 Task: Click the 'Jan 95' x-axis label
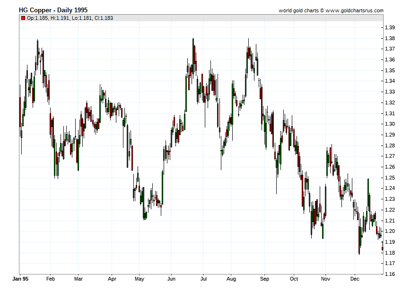click(20, 279)
